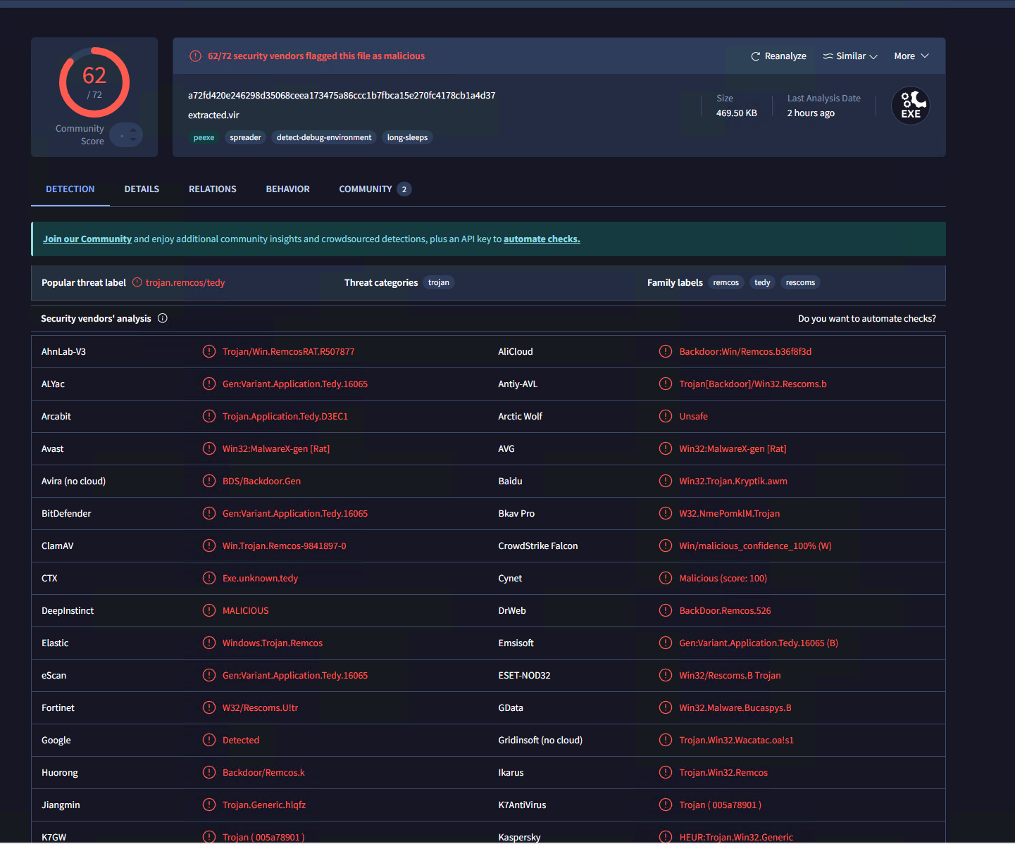Click the Reanalyze button

tap(778, 56)
